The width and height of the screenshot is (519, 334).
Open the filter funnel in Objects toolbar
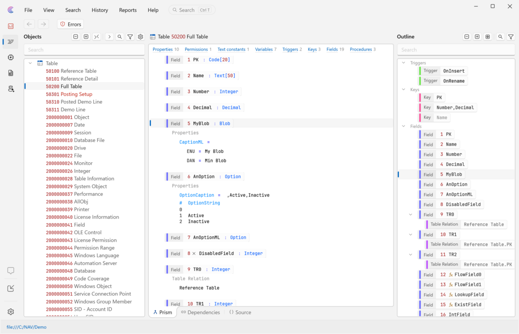[130, 37]
